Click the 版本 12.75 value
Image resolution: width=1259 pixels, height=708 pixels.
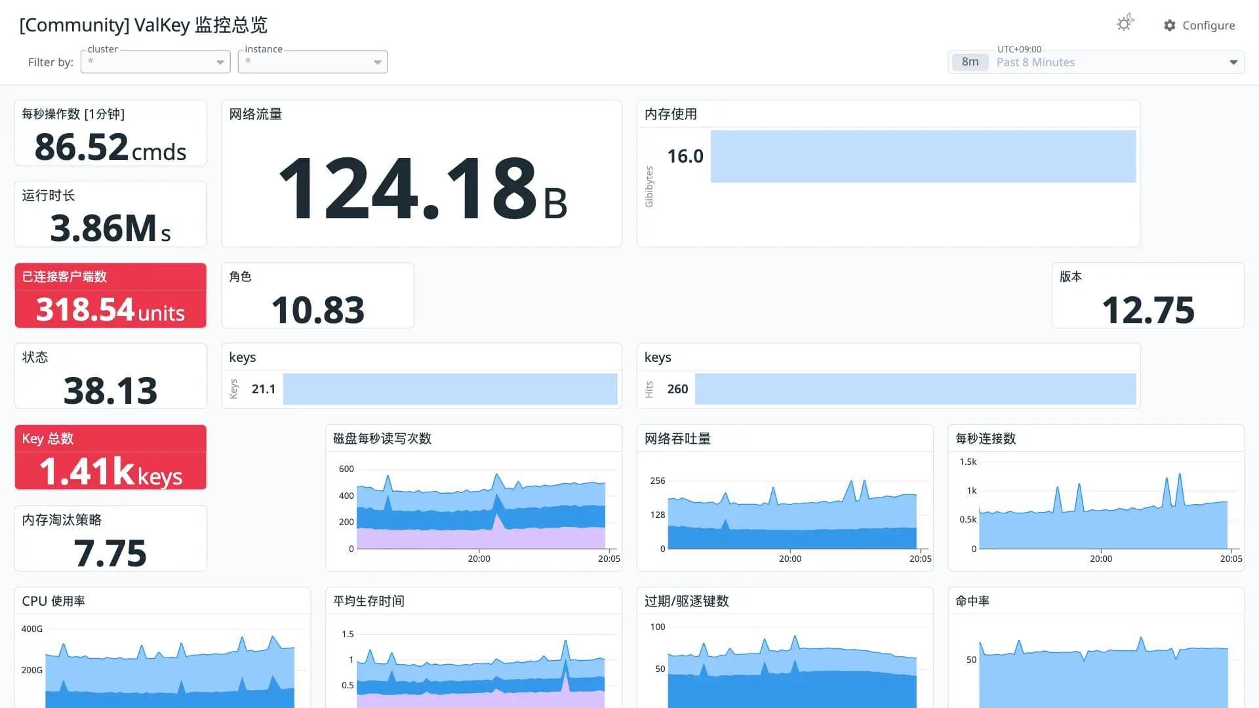(1148, 310)
